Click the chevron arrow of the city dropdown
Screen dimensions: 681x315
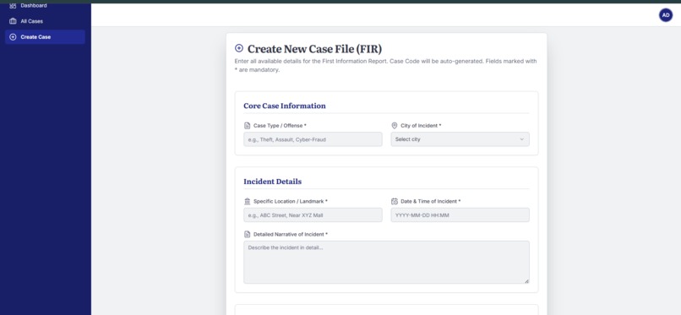521,139
